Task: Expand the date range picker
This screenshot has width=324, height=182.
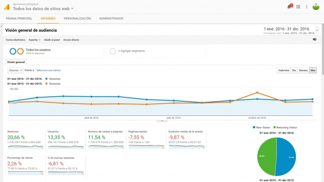Action: click(317, 31)
